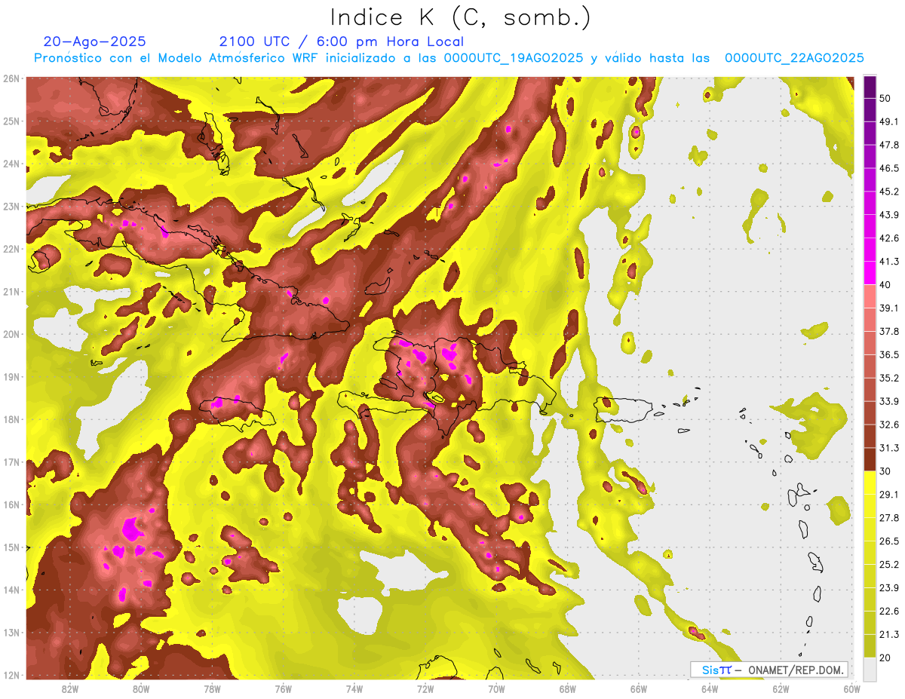Click the latitude label "12N"
This screenshot has height=699, width=905.
(x=11, y=675)
